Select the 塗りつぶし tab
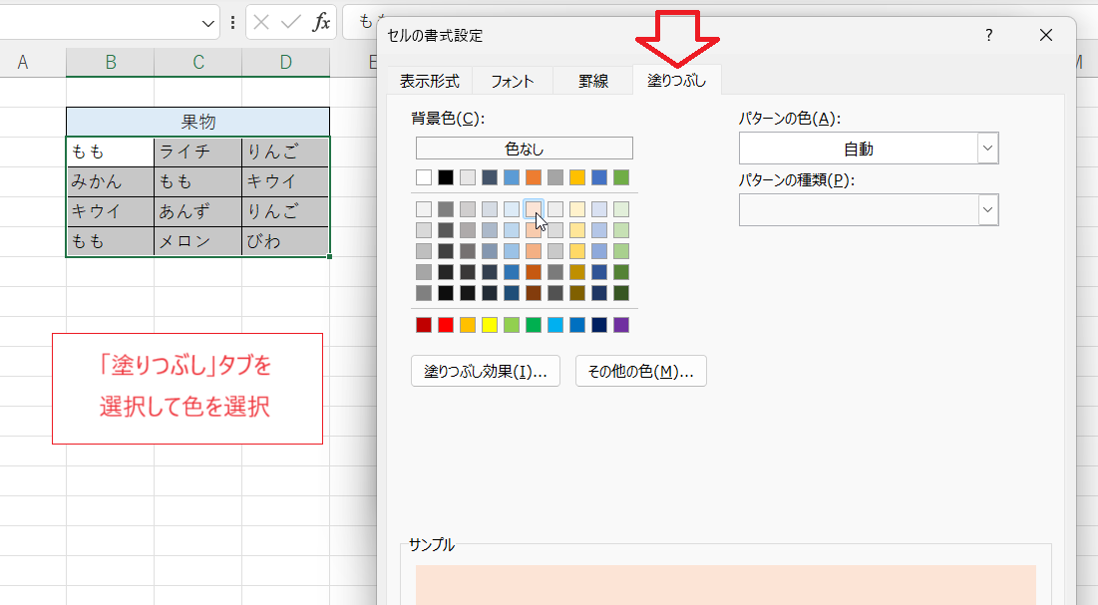This screenshot has width=1098, height=605. [x=677, y=81]
